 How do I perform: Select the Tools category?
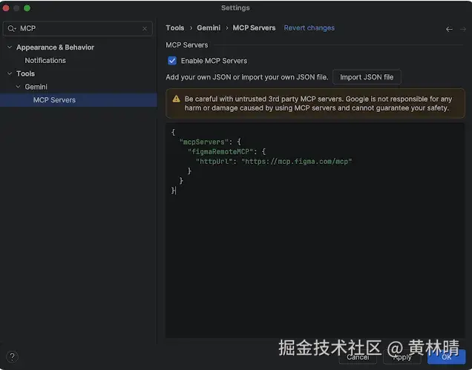(25, 73)
